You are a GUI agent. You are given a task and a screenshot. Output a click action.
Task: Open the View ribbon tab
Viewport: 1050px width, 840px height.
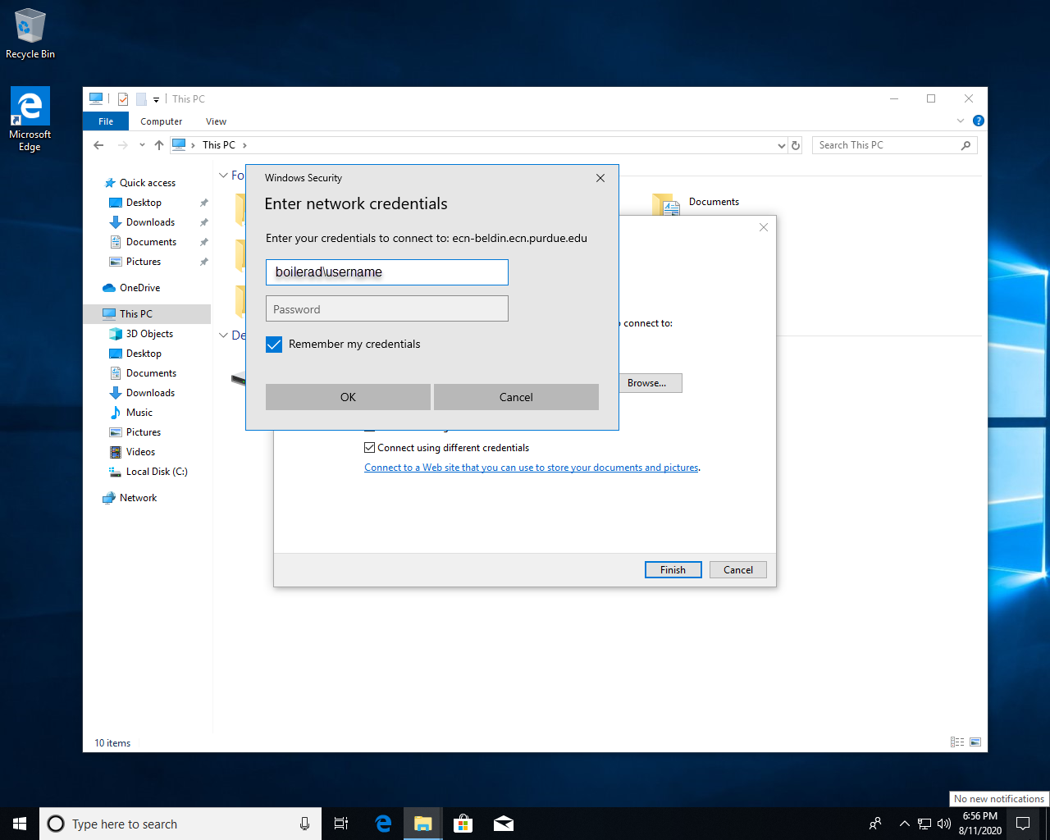click(x=216, y=121)
